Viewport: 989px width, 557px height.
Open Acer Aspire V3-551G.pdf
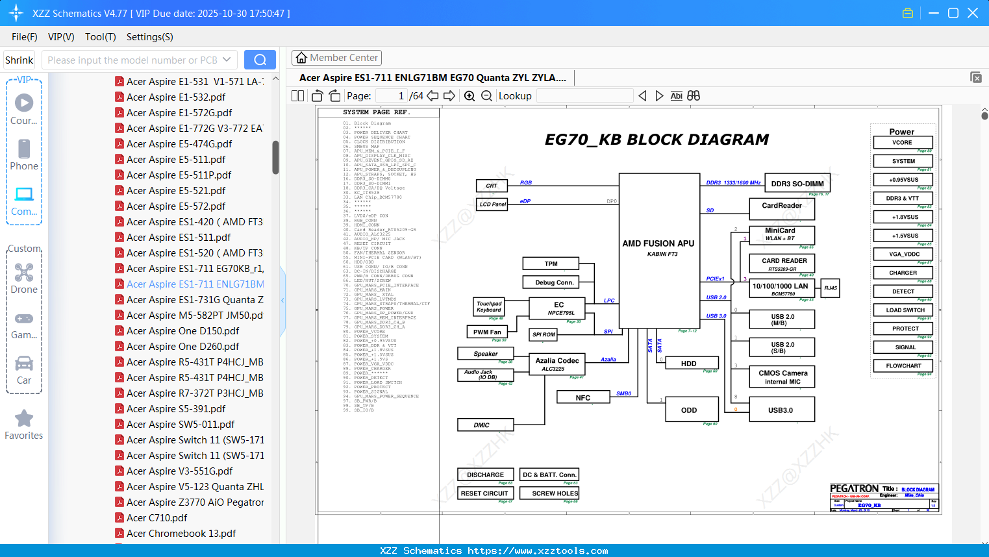pyautogui.click(x=179, y=471)
